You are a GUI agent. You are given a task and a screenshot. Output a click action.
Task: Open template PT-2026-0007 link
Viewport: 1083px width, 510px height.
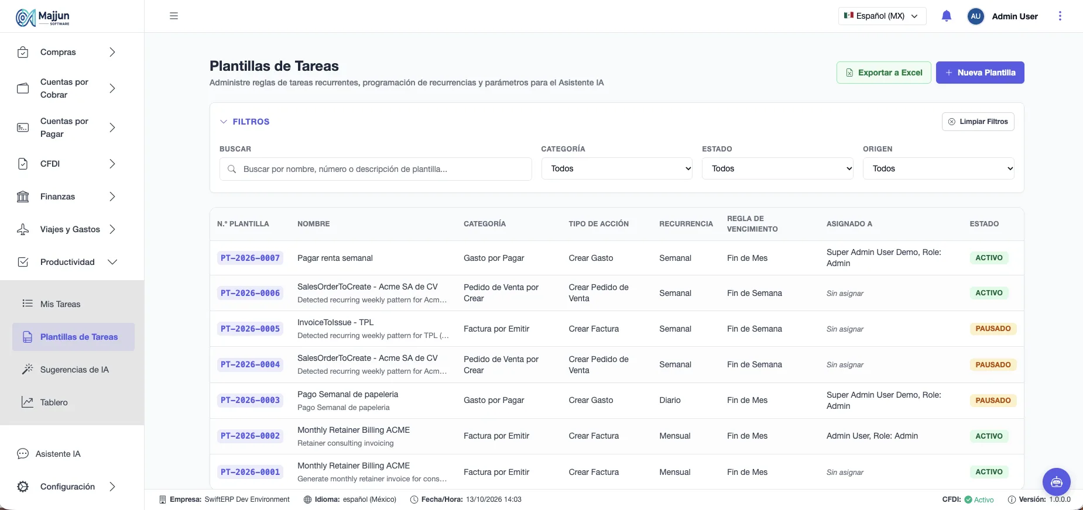[250, 258]
